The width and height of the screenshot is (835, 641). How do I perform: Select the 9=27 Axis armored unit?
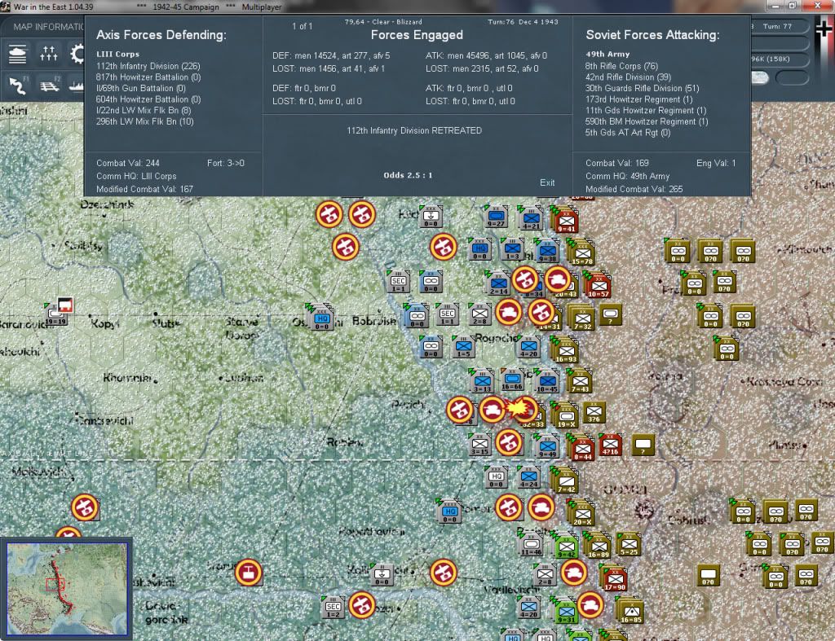pyautogui.click(x=496, y=217)
